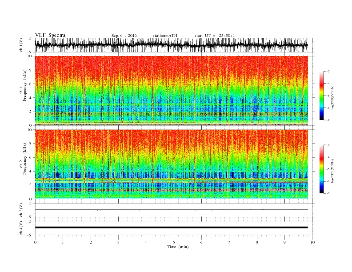This screenshot has width=352, height=272.
Task: Click the time axis tick label '3'
Action: (118, 242)
